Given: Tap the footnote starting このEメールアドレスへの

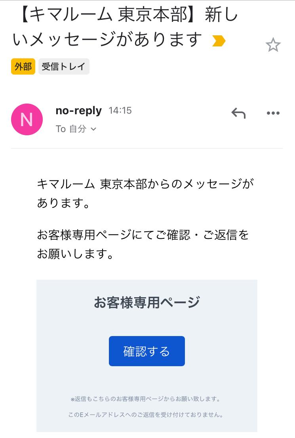Looking at the screenshot, I should click(145, 415).
